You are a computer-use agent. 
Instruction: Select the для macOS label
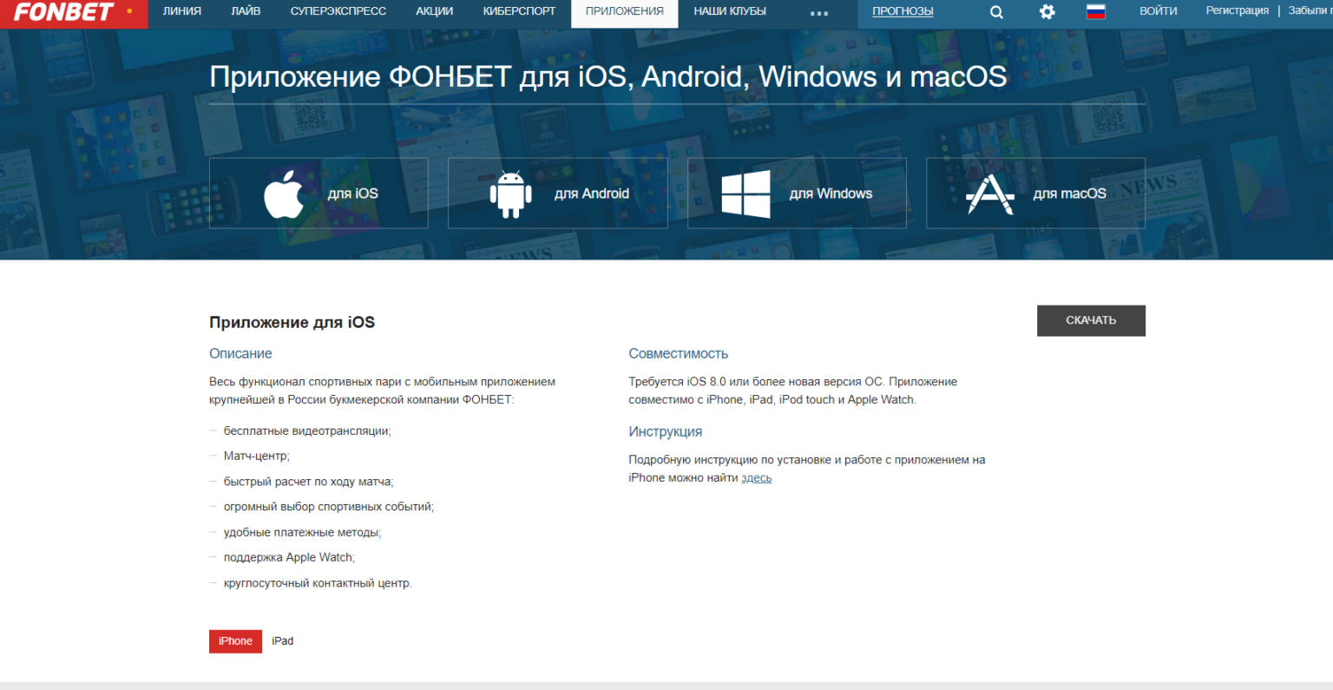pyautogui.click(x=1069, y=194)
